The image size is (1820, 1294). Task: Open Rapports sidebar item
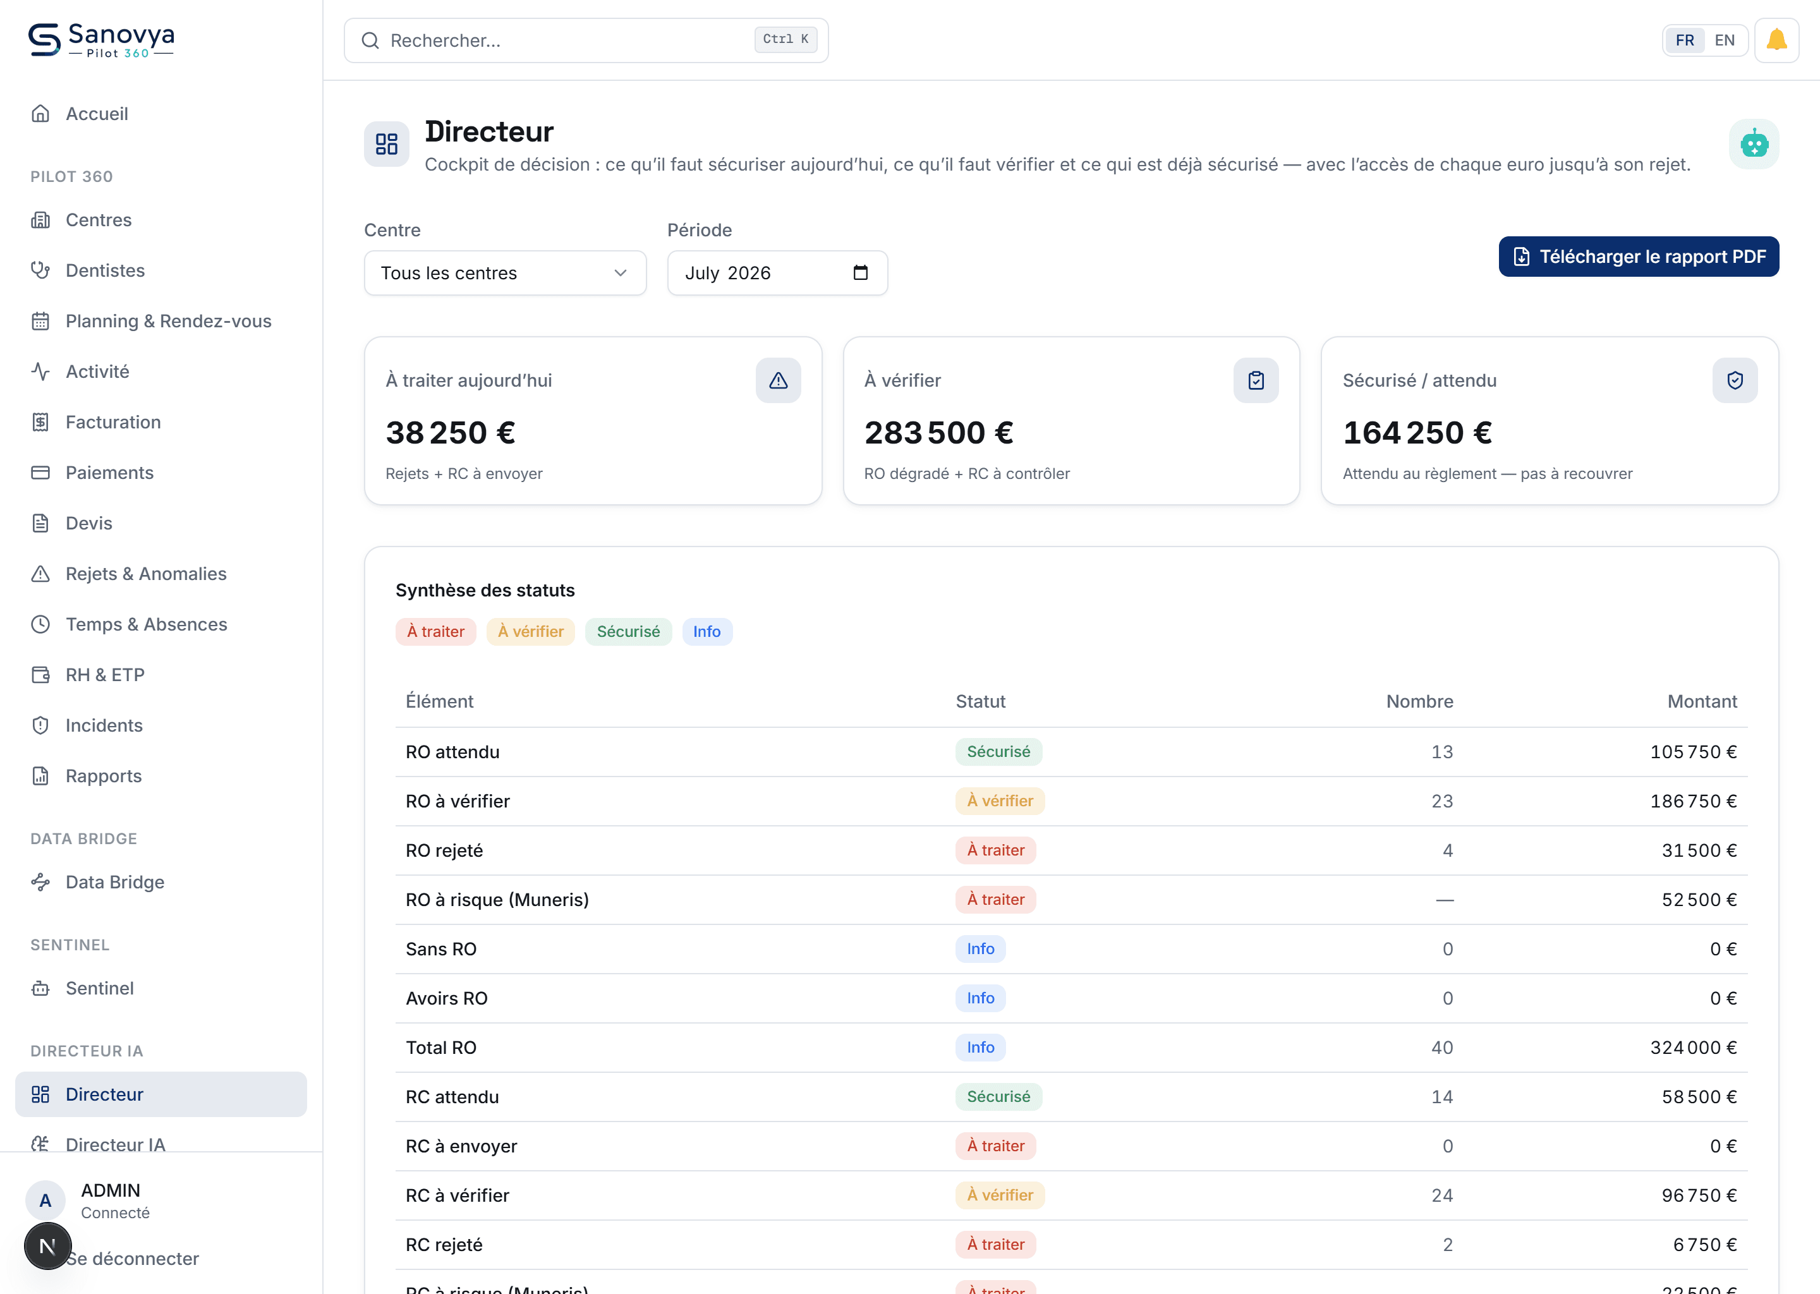click(161, 776)
